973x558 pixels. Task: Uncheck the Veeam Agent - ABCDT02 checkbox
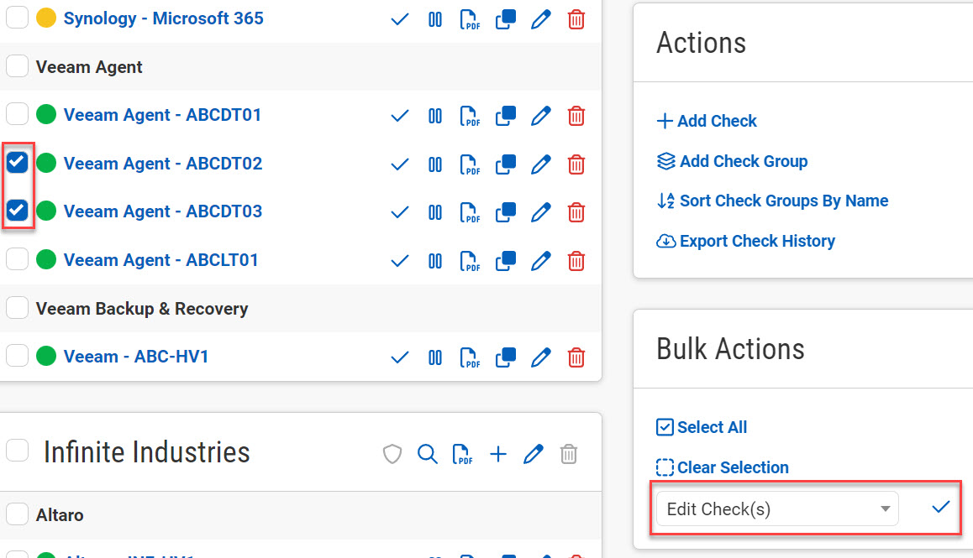pos(18,163)
